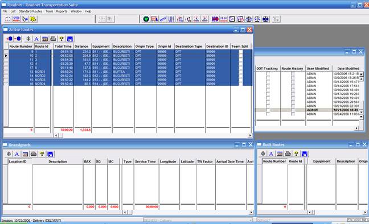Tick the first Route History checkbox
The height and width of the screenshot is (224, 369).
(293, 74)
